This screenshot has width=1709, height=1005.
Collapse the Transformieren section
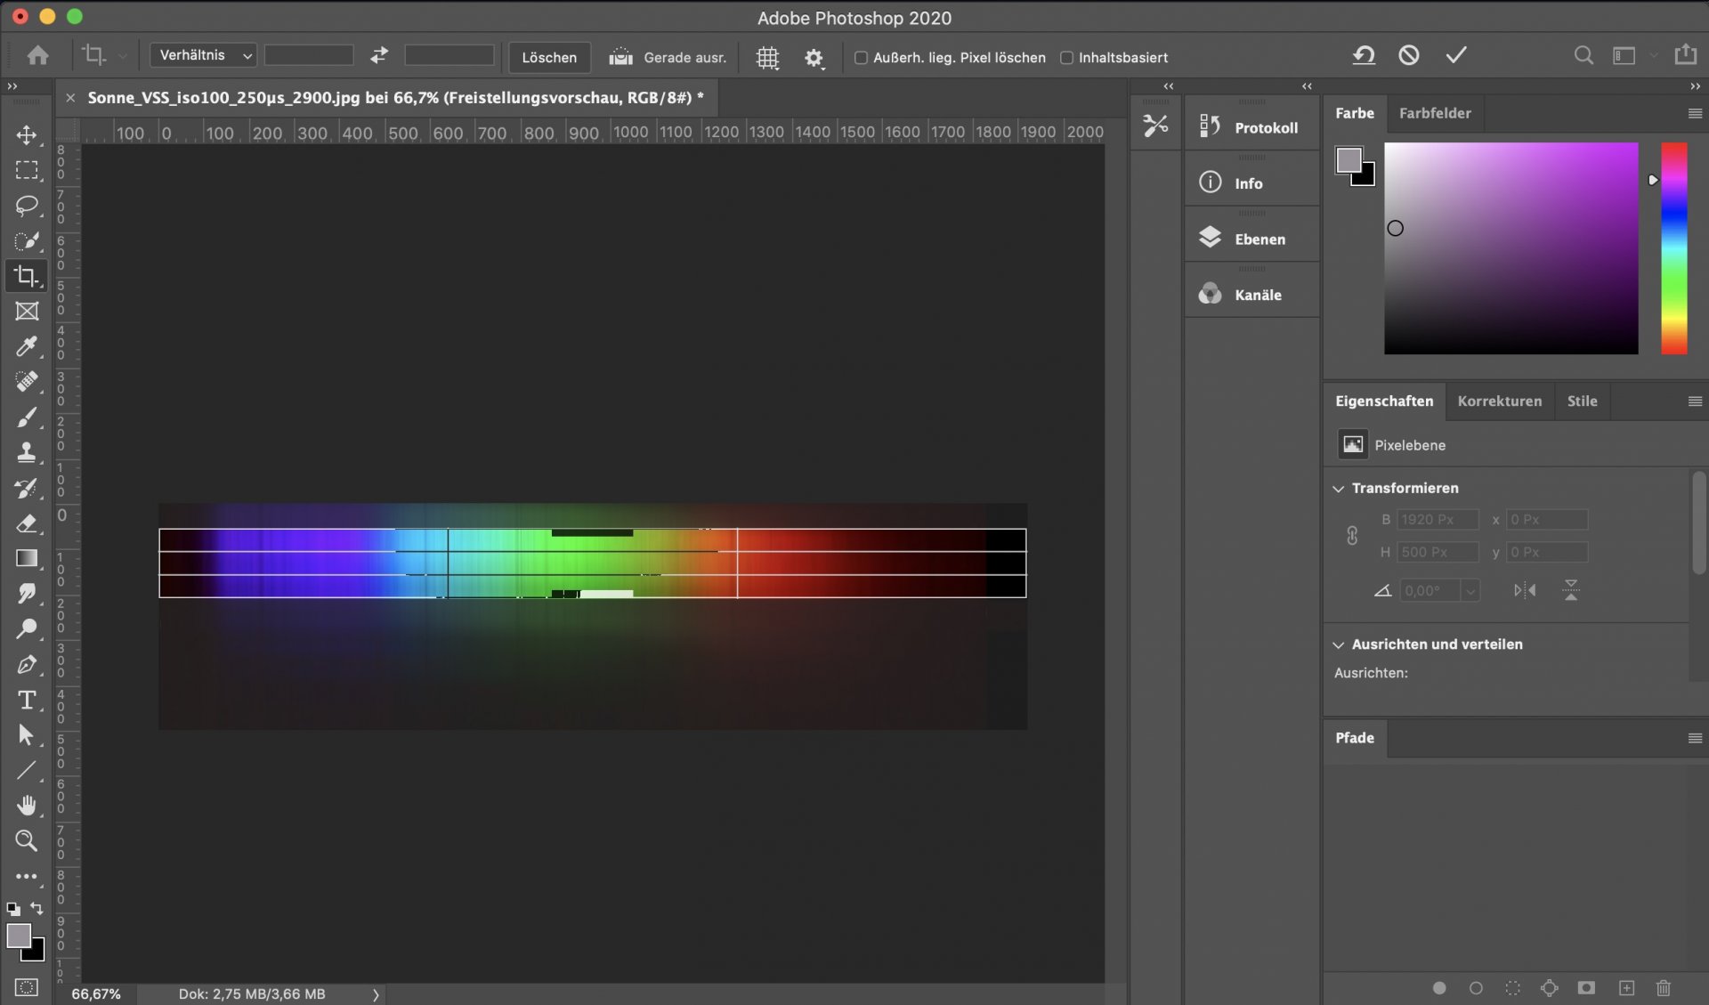[x=1338, y=489]
